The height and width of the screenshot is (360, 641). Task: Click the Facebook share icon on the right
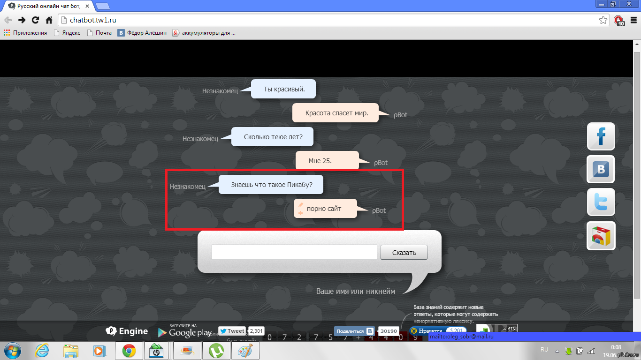coord(601,136)
